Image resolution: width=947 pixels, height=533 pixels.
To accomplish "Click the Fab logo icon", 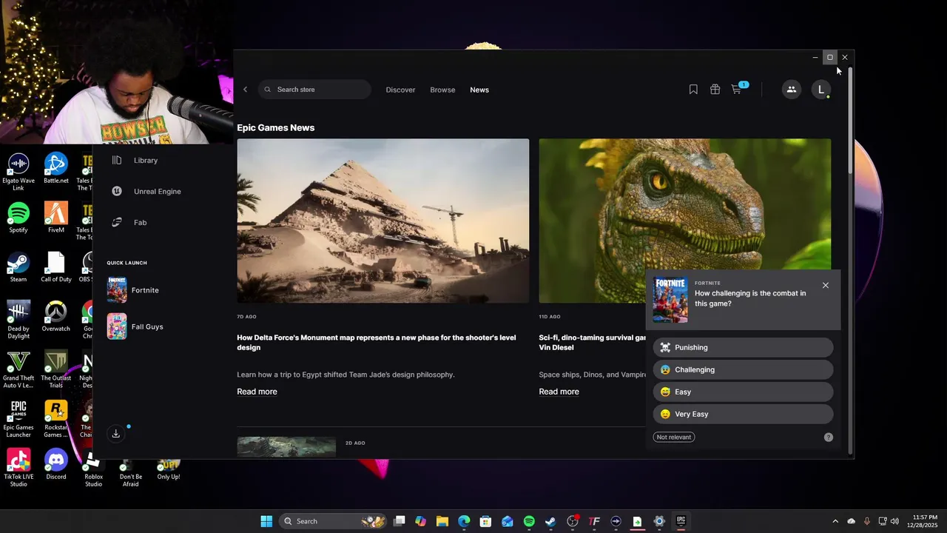I will tap(117, 222).
